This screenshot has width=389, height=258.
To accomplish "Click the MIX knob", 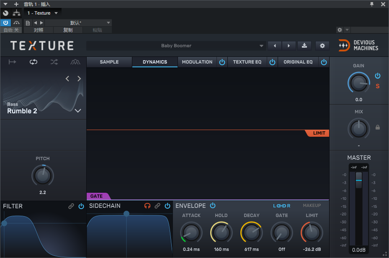I will (359, 129).
